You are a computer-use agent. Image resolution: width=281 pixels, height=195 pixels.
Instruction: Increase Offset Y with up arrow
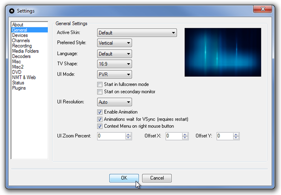(236, 134)
